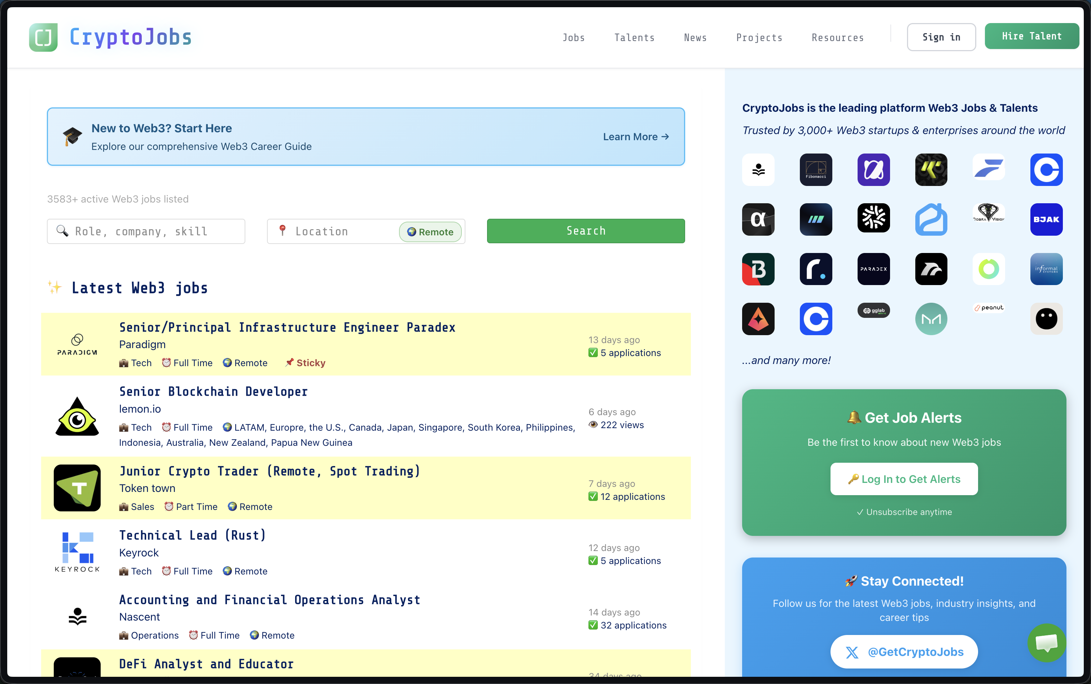This screenshot has height=684, width=1091.
Task: Click the green ring company logo
Action: [989, 269]
